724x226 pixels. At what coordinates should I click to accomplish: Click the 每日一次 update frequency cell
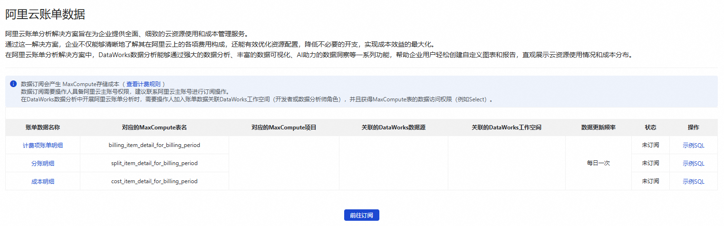pyautogui.click(x=599, y=163)
